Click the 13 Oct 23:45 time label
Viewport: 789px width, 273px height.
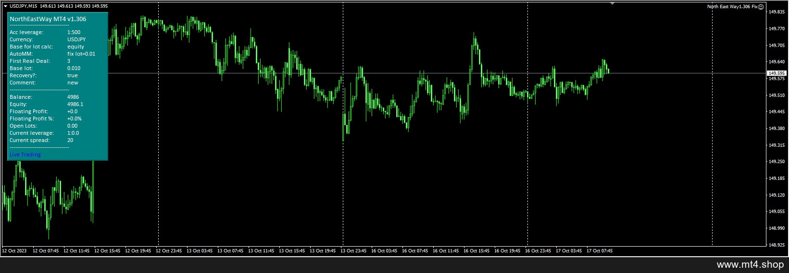point(353,251)
